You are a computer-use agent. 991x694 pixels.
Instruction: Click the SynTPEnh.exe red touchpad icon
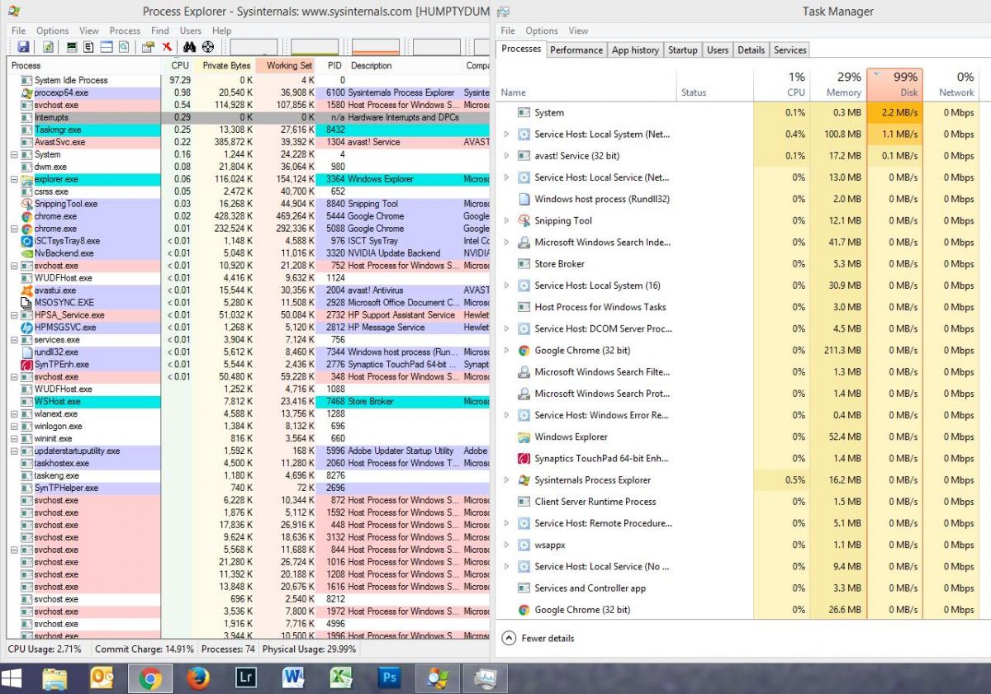click(27, 365)
